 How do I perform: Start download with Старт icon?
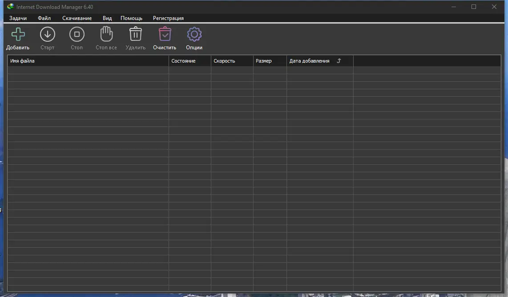(47, 34)
